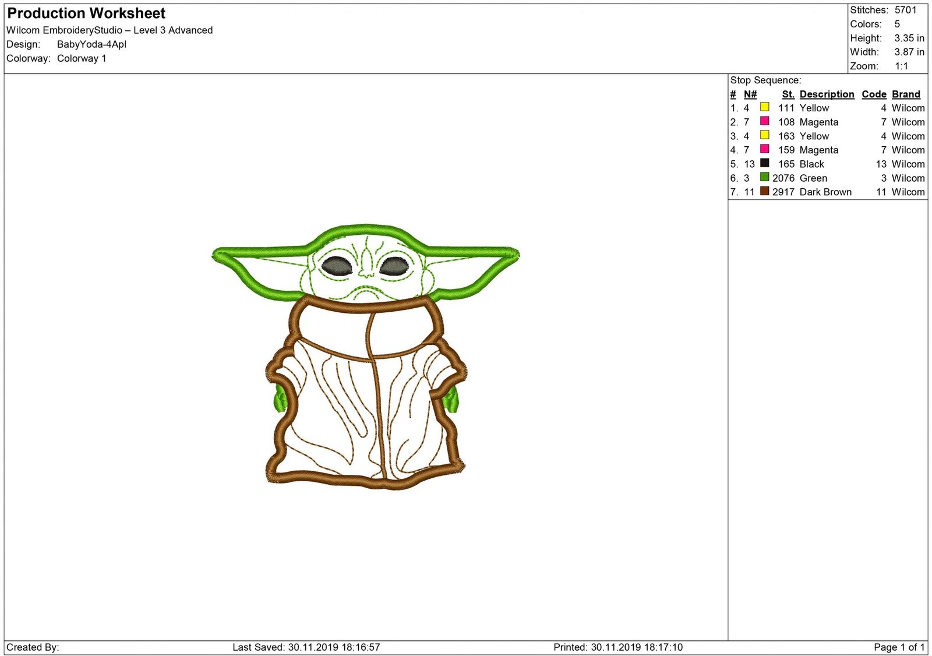The height and width of the screenshot is (656, 932).
Task: Click the yellow swatch in stop row 3
Action: click(x=764, y=135)
